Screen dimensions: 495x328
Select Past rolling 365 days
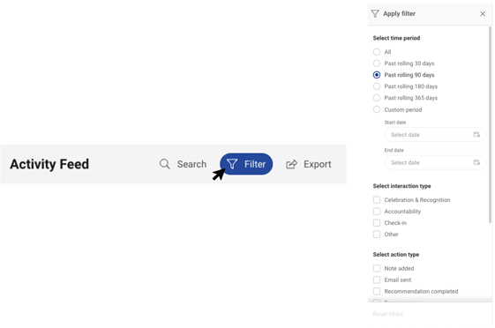pos(377,98)
